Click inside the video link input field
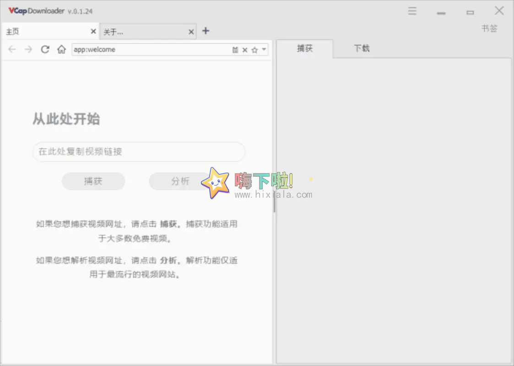Screen dimensions: 514x366 pos(139,152)
